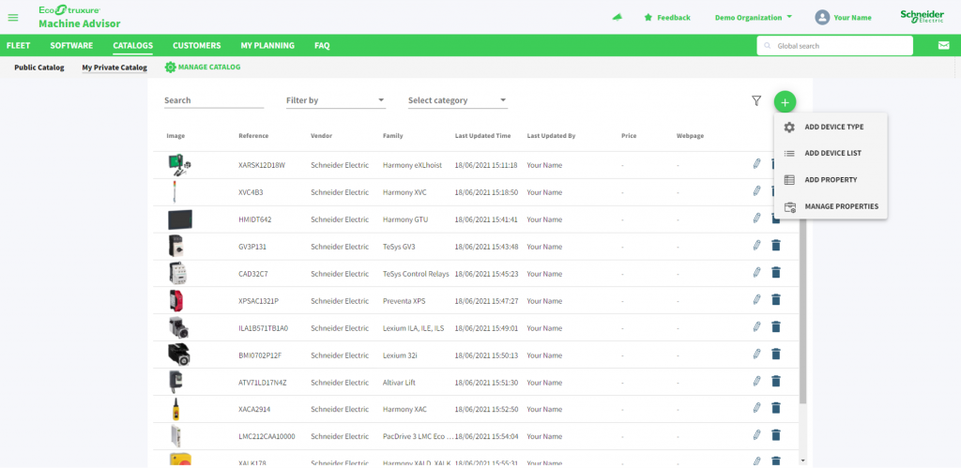
Task: Click the Altivar Lift family cell
Action: click(399, 383)
